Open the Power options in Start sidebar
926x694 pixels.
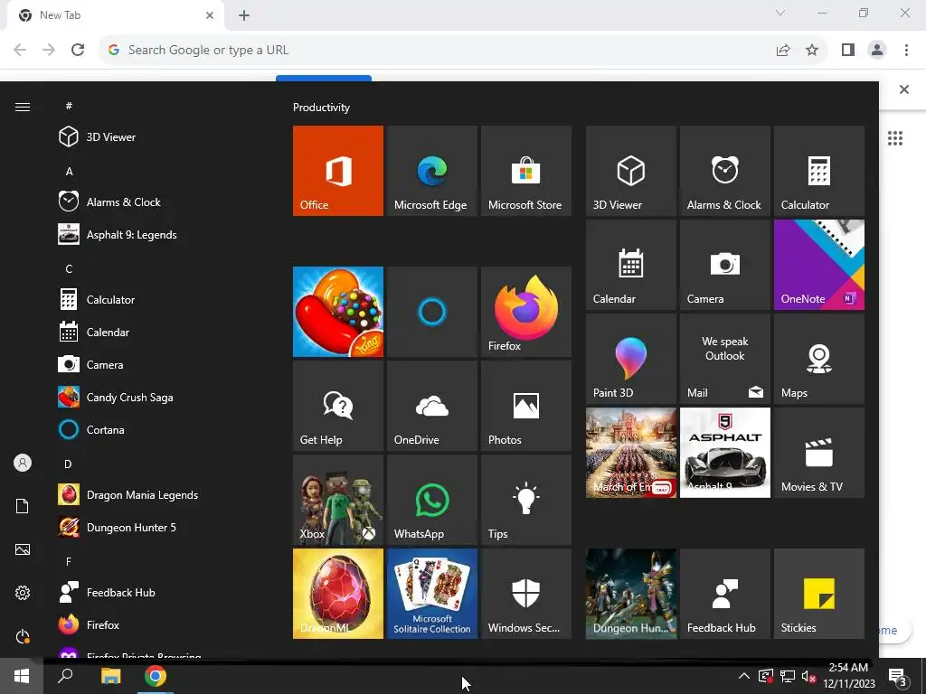coord(23,636)
